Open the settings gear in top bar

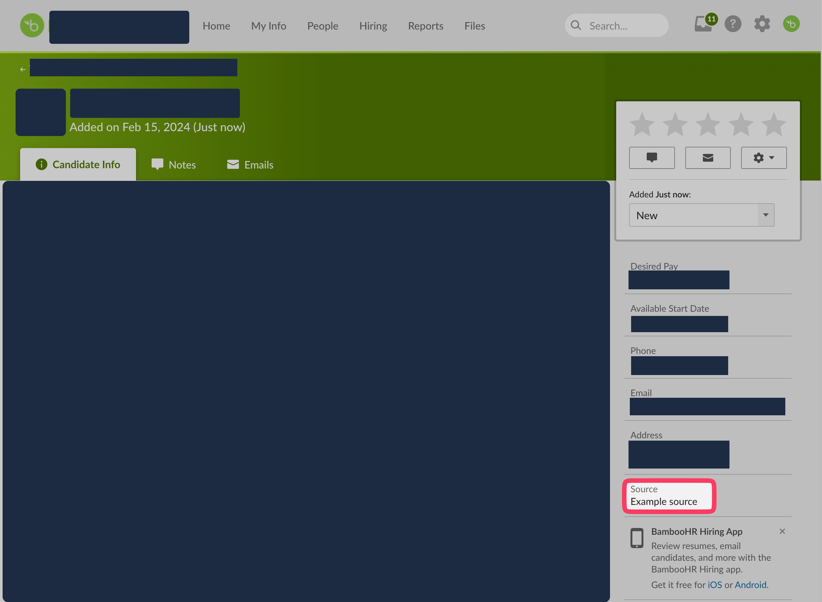pos(762,24)
